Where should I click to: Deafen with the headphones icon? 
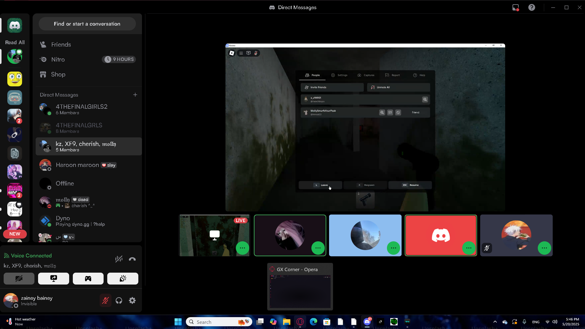pyautogui.click(x=119, y=301)
